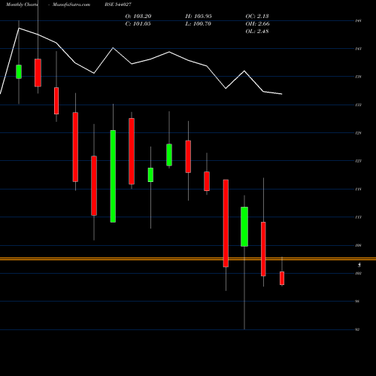Click the orange horizontal price line

[x=188, y=259]
